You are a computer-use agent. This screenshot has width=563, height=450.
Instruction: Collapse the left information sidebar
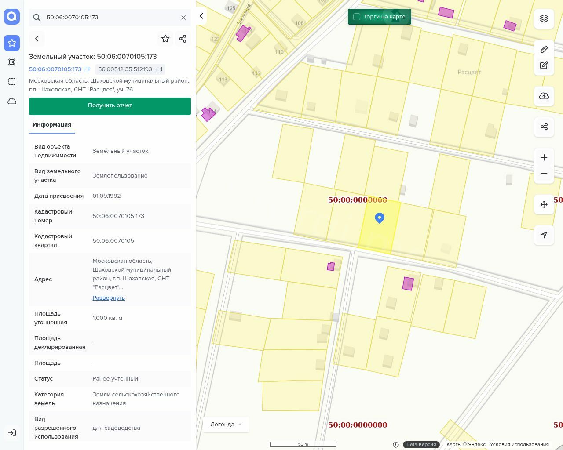pyautogui.click(x=201, y=16)
